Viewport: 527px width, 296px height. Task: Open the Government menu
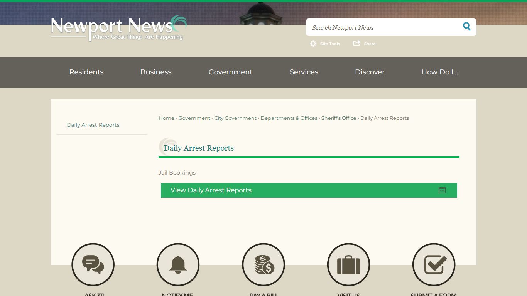tap(230, 72)
